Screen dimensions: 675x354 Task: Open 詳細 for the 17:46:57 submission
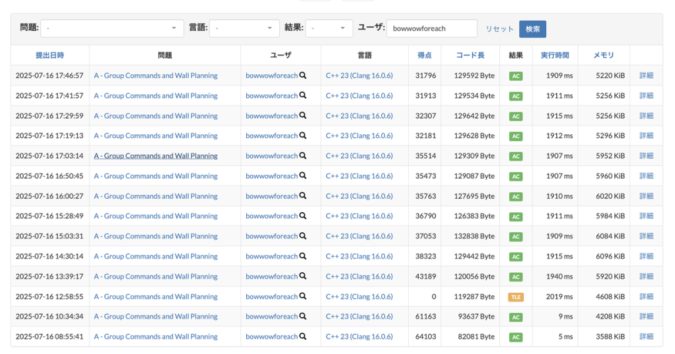click(x=646, y=76)
